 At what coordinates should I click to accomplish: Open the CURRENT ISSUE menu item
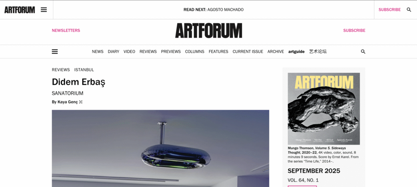click(x=248, y=52)
